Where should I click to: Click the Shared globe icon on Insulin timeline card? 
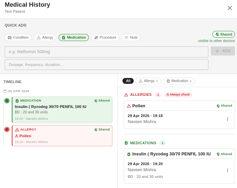tap(96, 101)
